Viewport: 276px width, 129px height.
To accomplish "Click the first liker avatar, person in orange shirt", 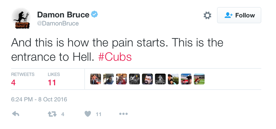I will pos(95,79).
